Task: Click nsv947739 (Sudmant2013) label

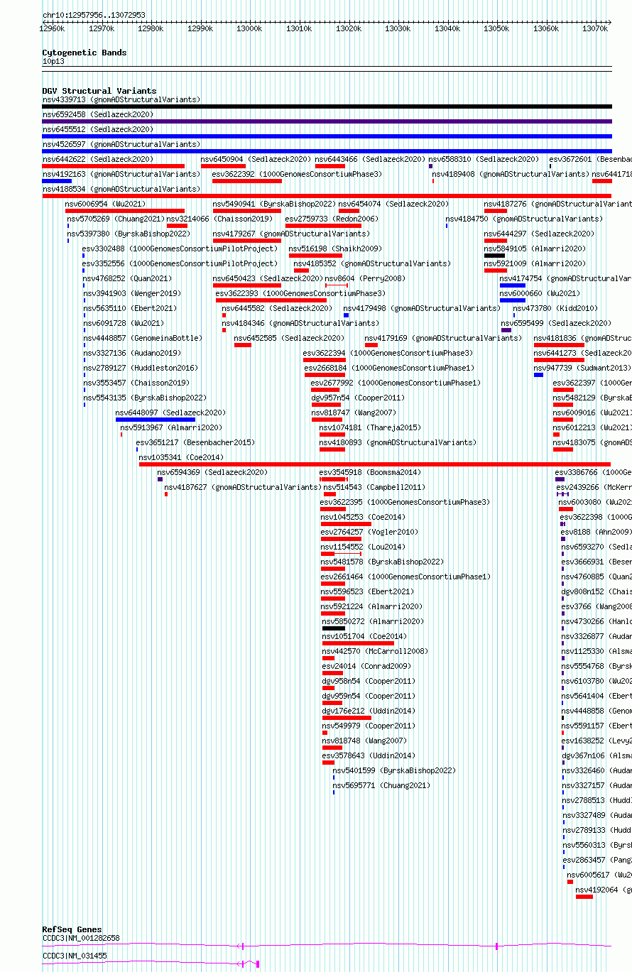Action: [582, 368]
